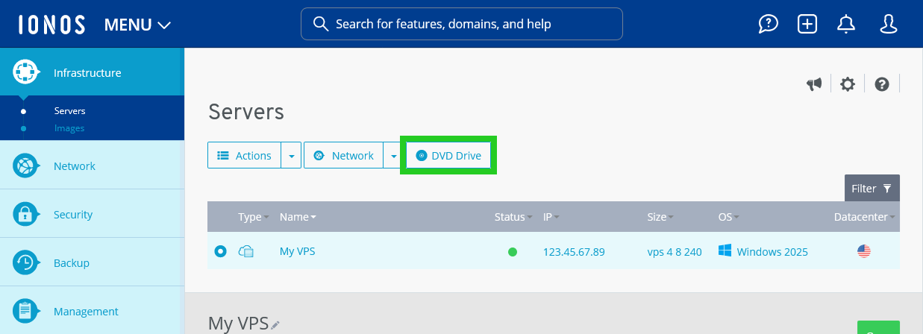This screenshot has height=334, width=923.
Task: Open the Security sidebar section
Action: click(73, 215)
